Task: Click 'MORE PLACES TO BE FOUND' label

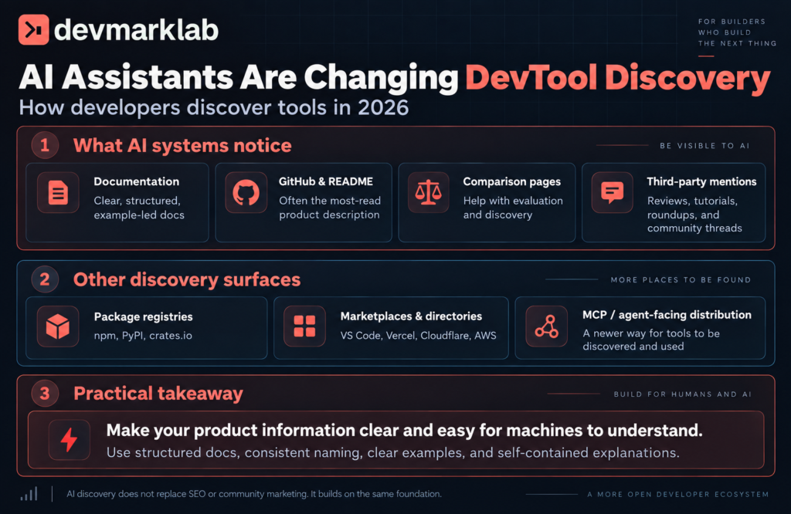Action: click(681, 279)
